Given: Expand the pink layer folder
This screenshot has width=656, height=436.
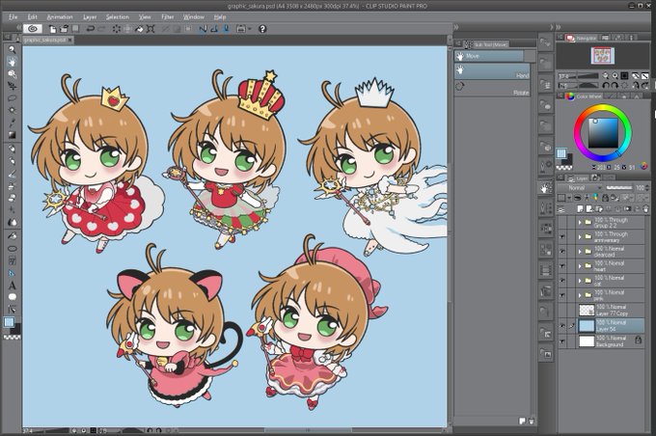Looking at the screenshot, I should pyautogui.click(x=580, y=295).
